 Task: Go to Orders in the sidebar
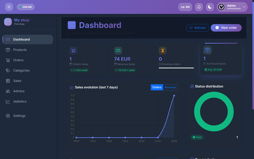(x=18, y=60)
